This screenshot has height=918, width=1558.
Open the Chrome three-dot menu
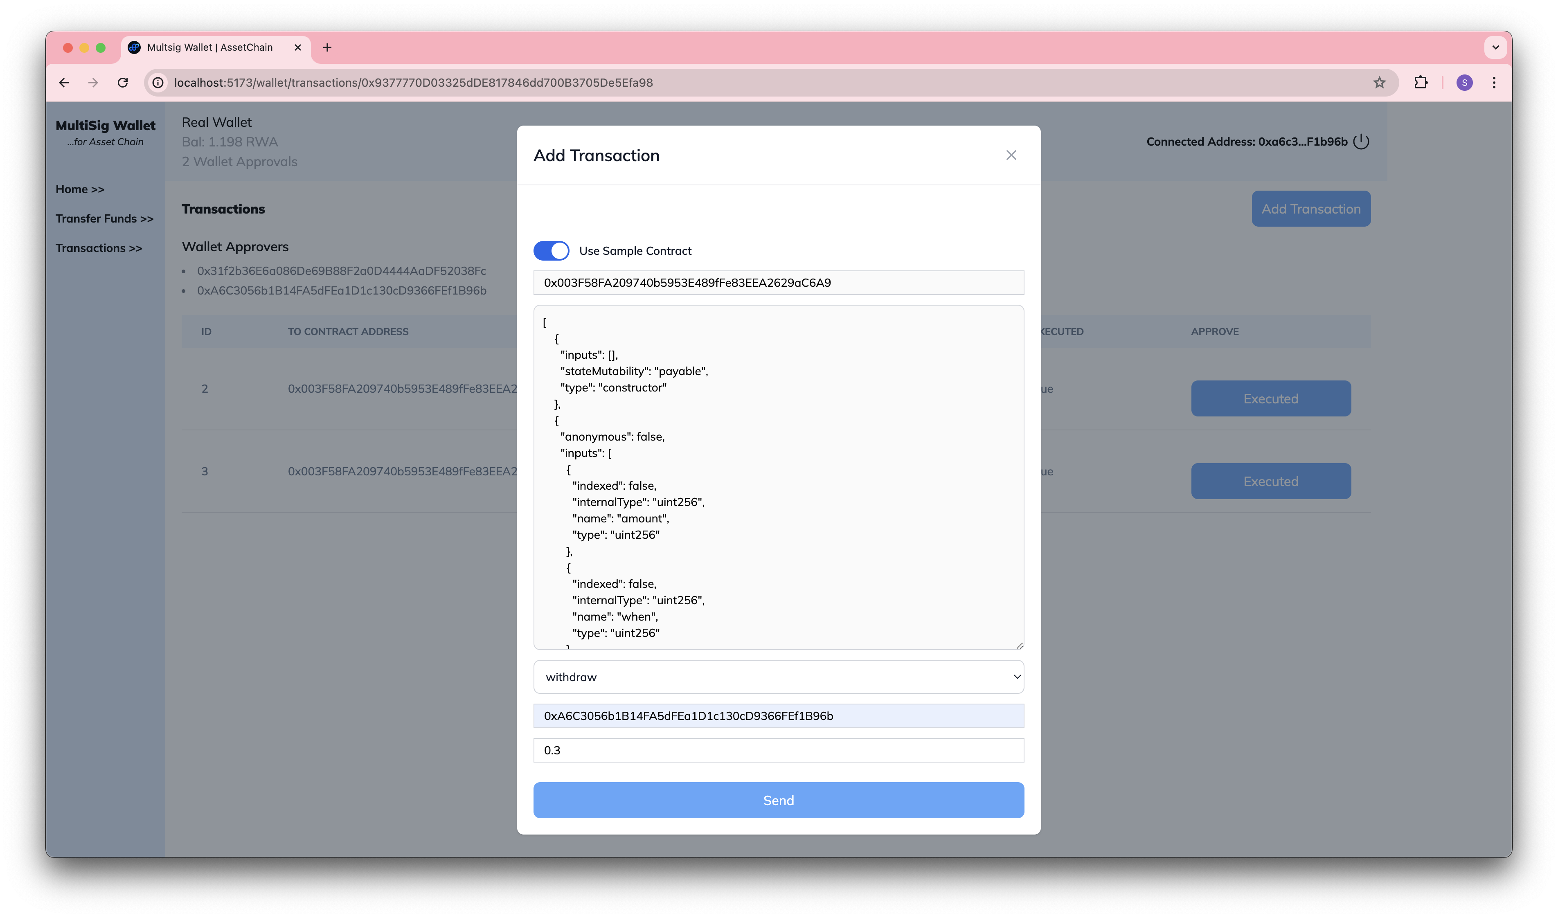click(1494, 83)
